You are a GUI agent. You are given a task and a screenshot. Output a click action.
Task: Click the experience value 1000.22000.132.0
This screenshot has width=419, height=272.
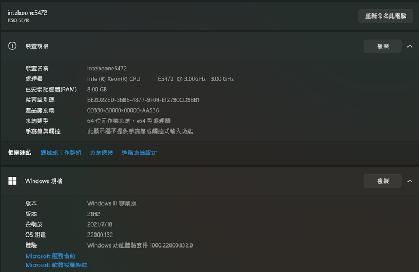coord(140,245)
